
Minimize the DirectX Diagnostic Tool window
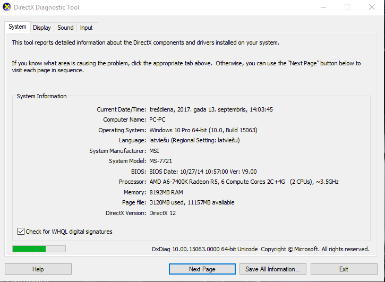click(323, 7)
